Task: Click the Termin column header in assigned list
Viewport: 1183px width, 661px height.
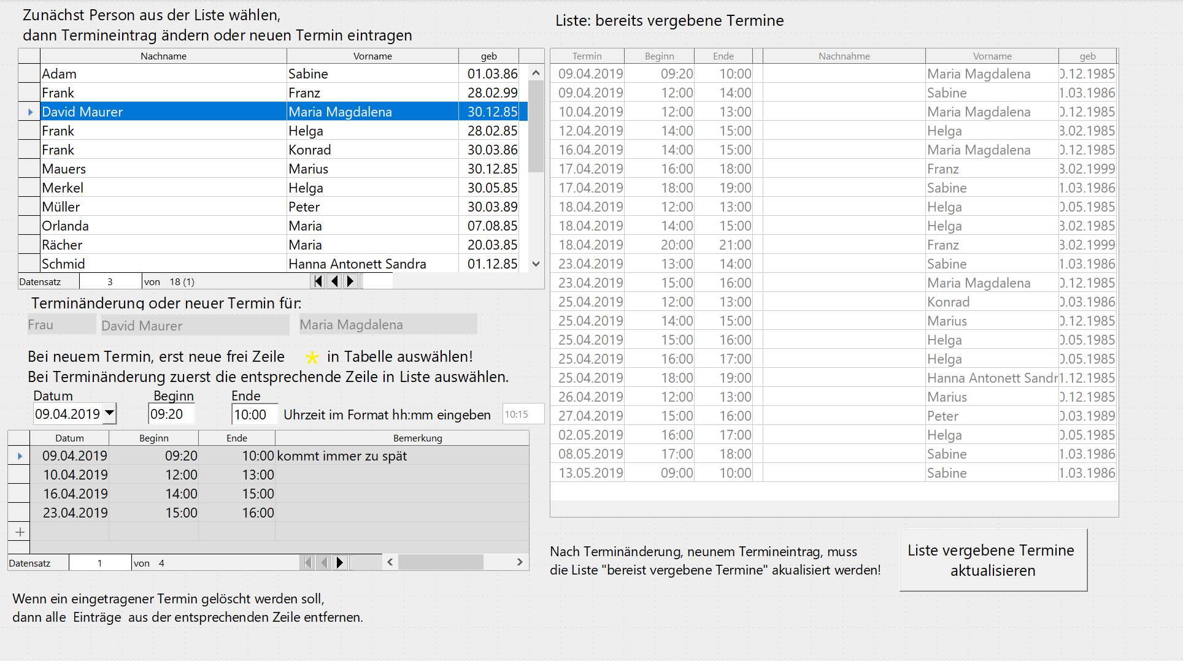Action: click(587, 56)
